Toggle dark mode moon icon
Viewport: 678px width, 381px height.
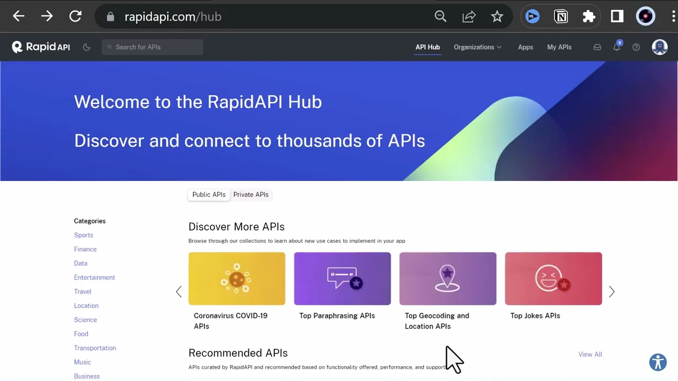click(x=87, y=47)
